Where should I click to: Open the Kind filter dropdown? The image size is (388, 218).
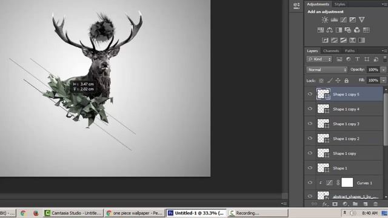tap(319, 59)
